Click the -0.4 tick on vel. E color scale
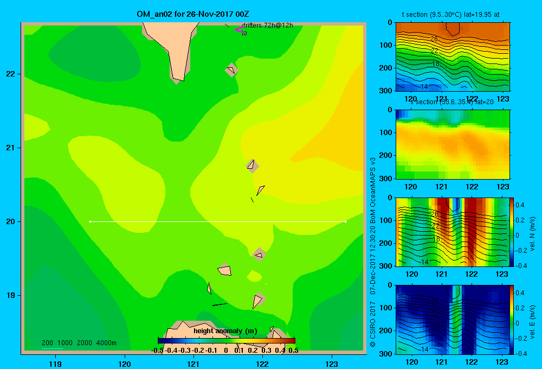Screen dimensions: 542x369 pos(520,353)
